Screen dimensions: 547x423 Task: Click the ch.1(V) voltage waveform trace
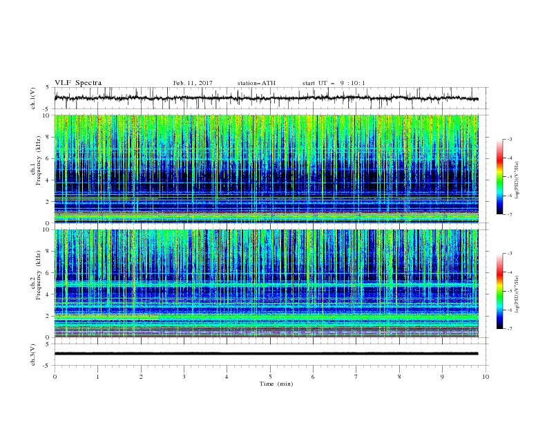(x=266, y=98)
